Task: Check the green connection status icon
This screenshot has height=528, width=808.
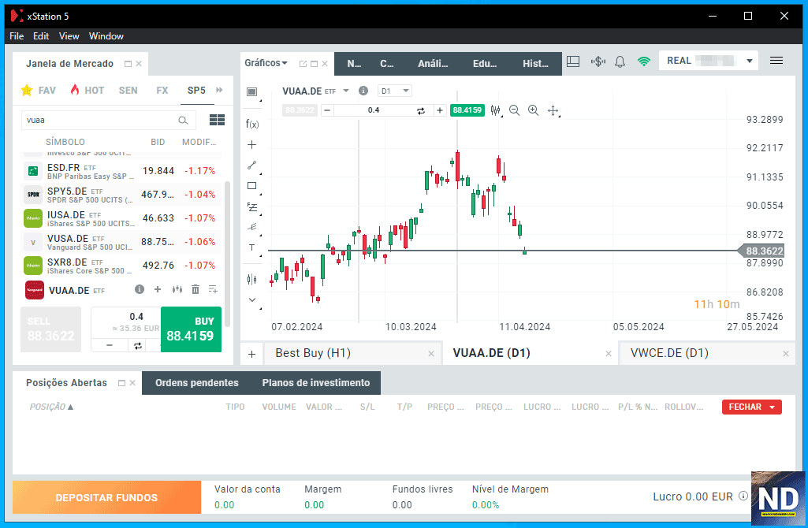Action: (643, 61)
